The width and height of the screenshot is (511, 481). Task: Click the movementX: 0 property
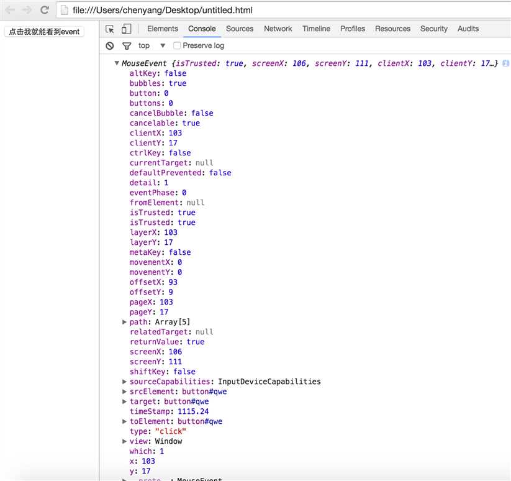[156, 262]
